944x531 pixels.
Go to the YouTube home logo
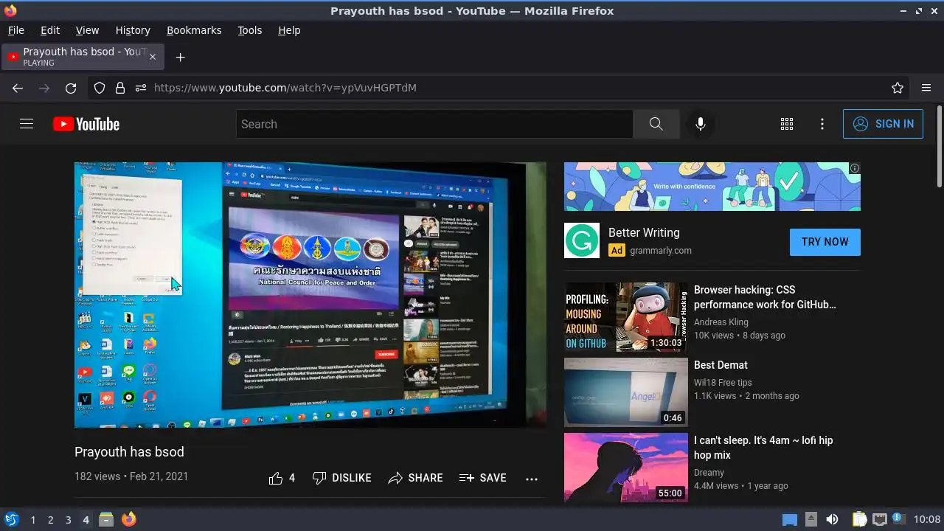pyautogui.click(x=86, y=124)
